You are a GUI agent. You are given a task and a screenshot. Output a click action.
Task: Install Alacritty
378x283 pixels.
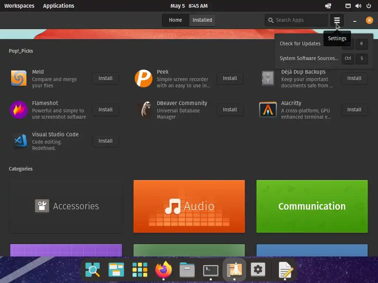tap(354, 109)
